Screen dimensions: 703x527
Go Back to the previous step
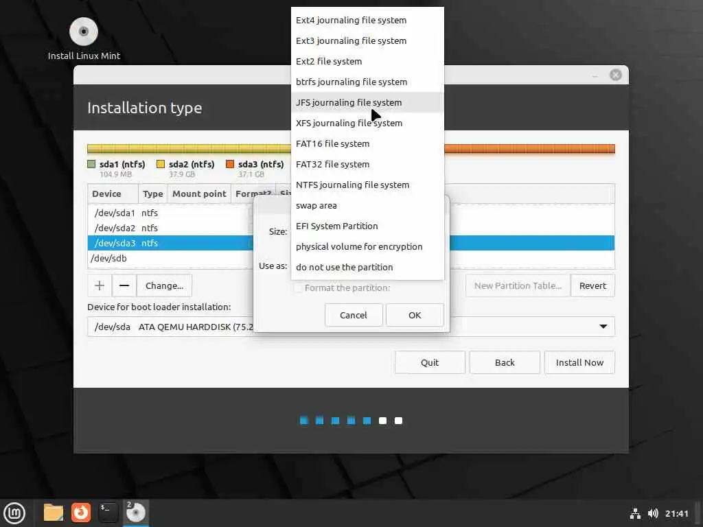point(505,362)
